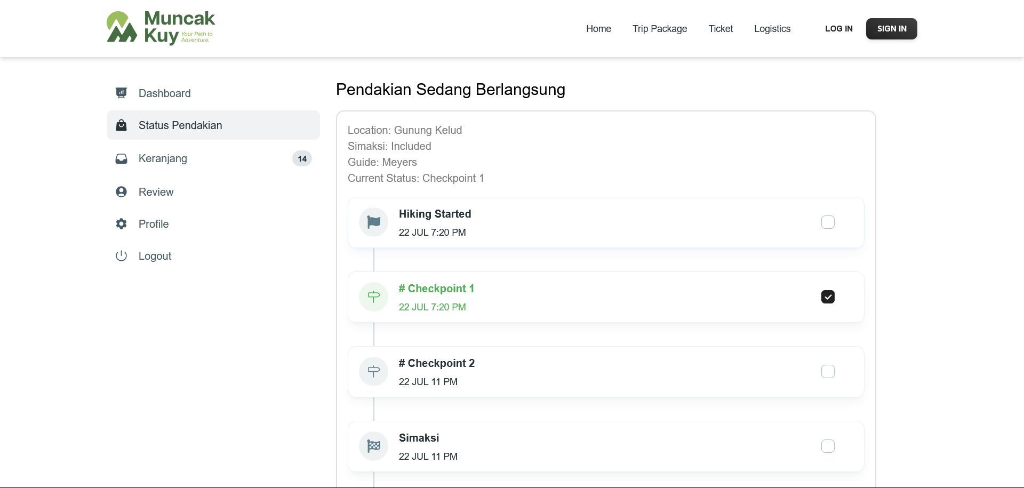Image resolution: width=1024 pixels, height=488 pixels.
Task: Mark the Simaksi checkbox
Action: 828,446
